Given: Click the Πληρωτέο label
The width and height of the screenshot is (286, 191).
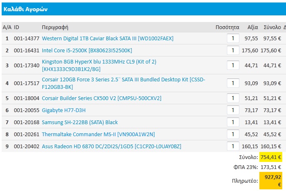Looking at the screenshot, I should pyautogui.click(x=245, y=181).
